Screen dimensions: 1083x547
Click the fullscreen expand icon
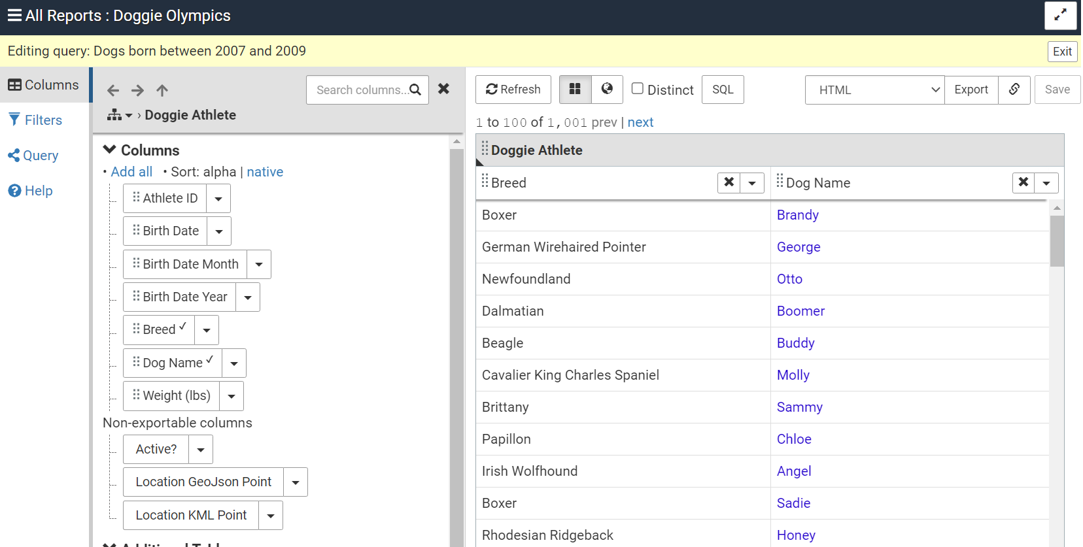(1060, 16)
